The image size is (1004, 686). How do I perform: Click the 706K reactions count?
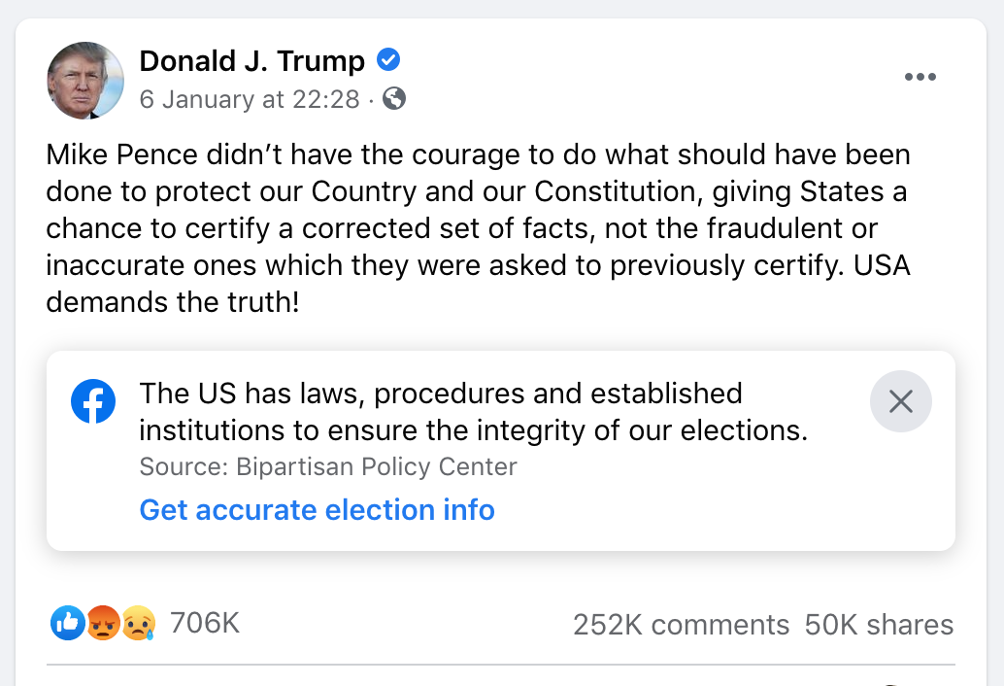[x=204, y=623]
